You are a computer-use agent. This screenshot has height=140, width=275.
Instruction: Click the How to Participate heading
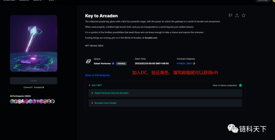coord(97,75)
